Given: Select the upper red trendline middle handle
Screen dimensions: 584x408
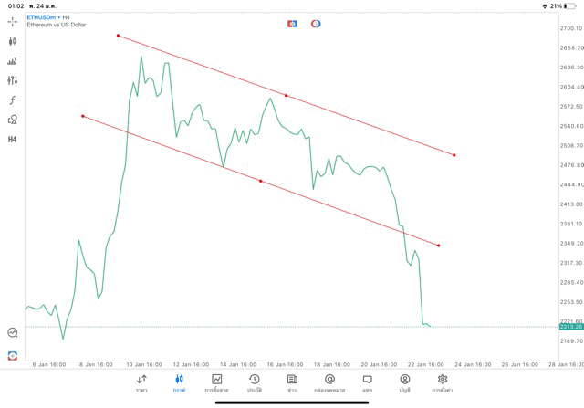Looking at the screenshot, I should [286, 95].
